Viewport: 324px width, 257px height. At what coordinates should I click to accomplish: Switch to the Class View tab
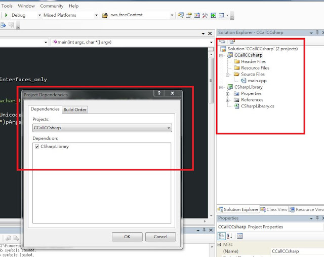(x=274, y=209)
